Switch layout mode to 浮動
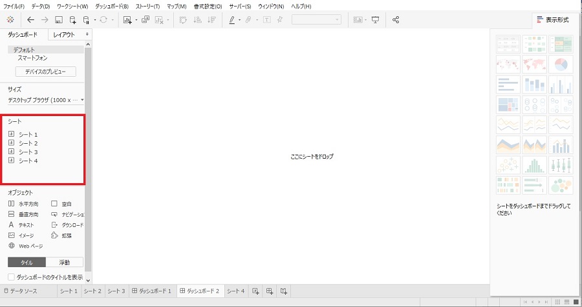582x307 pixels. pos(65,262)
